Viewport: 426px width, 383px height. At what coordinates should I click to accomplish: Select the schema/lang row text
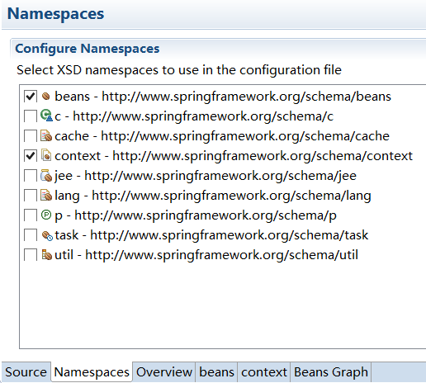pyautogui.click(x=213, y=196)
